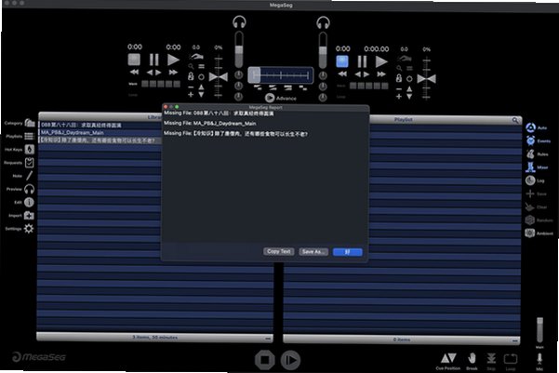Screen dimensions: 559x373
Task: Open the Playlists list icon
Action: point(29,136)
